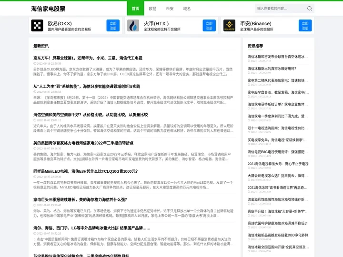Click clock icon beside 2022-11-05 19:01:12
The height and width of the screenshot is (257, 343).
(x=35, y=120)
